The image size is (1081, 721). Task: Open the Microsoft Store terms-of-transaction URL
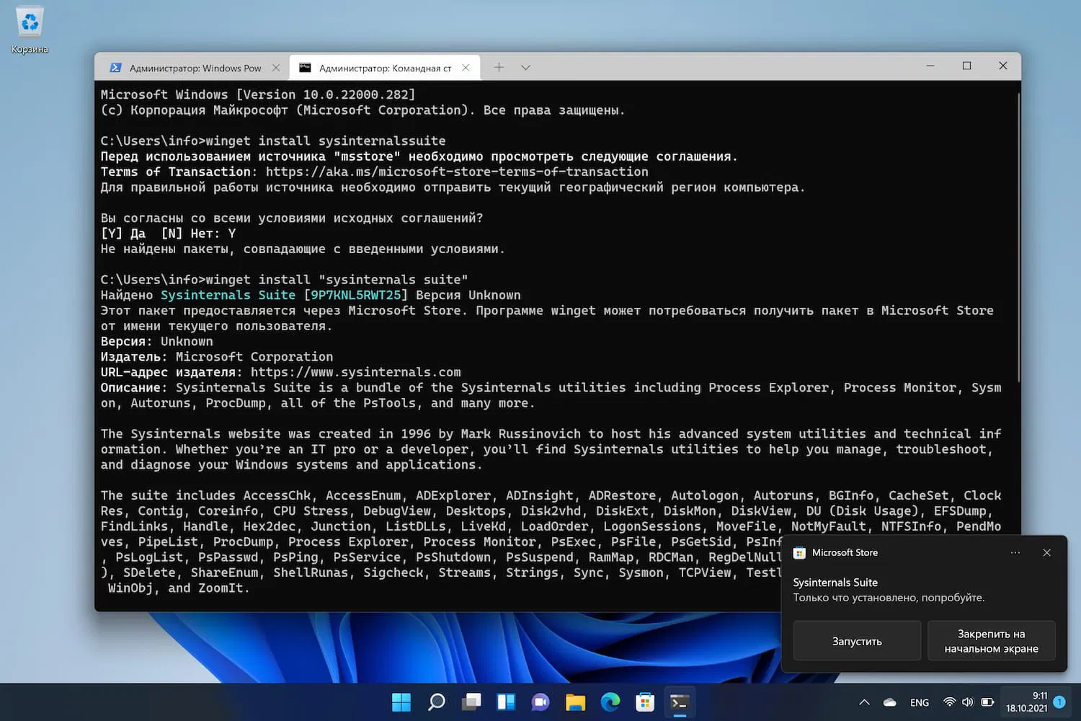point(457,172)
